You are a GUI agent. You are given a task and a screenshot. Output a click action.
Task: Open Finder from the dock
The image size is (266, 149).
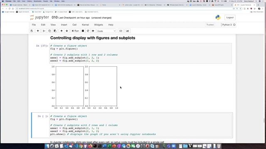coord(47,146)
